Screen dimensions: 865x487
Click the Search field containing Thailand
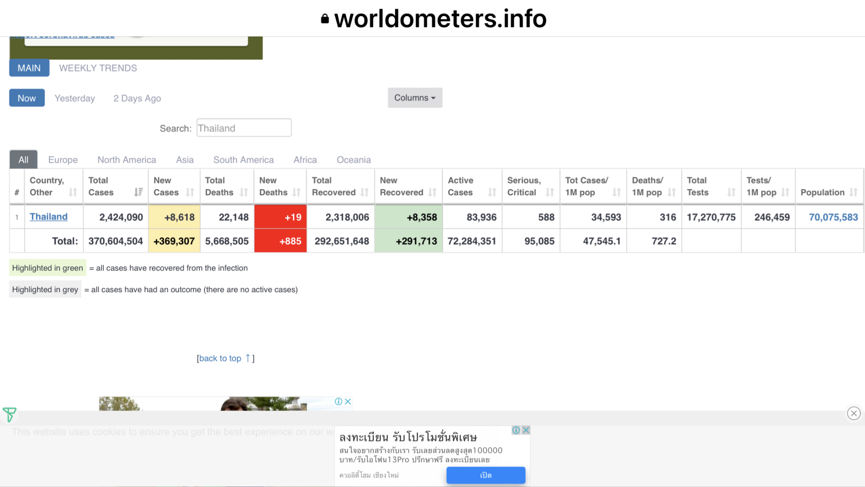click(244, 128)
